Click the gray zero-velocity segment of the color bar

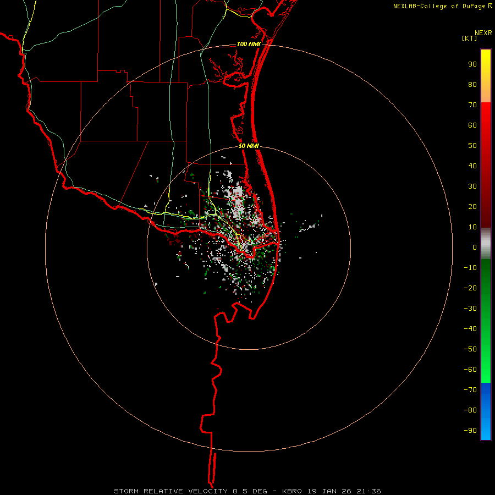coord(486,244)
